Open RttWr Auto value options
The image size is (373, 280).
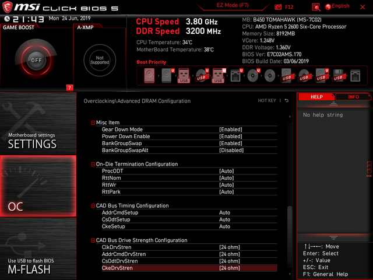tap(227, 185)
